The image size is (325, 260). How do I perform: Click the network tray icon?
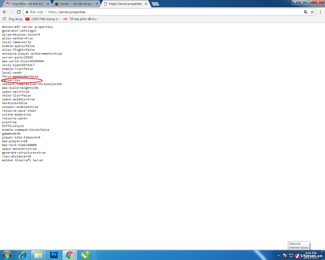click(x=291, y=255)
